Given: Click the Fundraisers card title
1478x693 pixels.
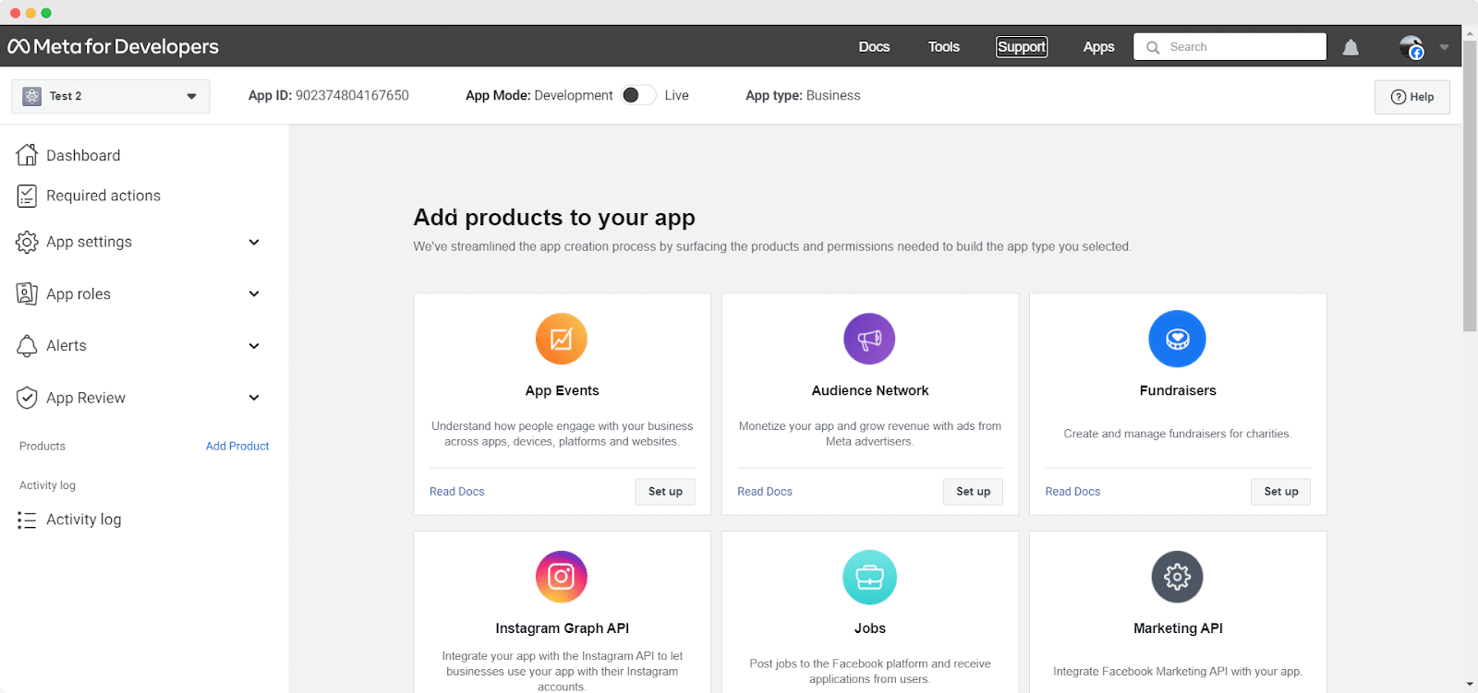Looking at the screenshot, I should pyautogui.click(x=1178, y=390).
